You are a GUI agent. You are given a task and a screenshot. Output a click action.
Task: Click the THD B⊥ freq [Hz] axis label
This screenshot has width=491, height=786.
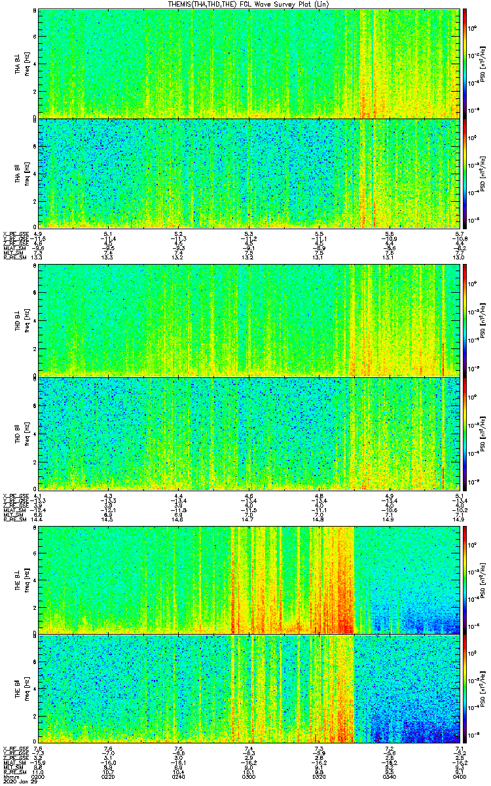(x=27, y=320)
